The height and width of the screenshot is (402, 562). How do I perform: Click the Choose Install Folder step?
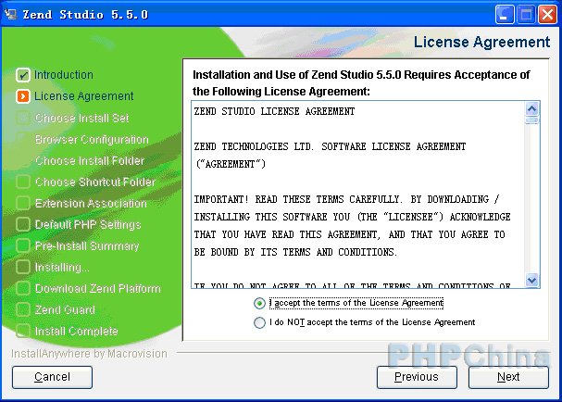tap(90, 160)
